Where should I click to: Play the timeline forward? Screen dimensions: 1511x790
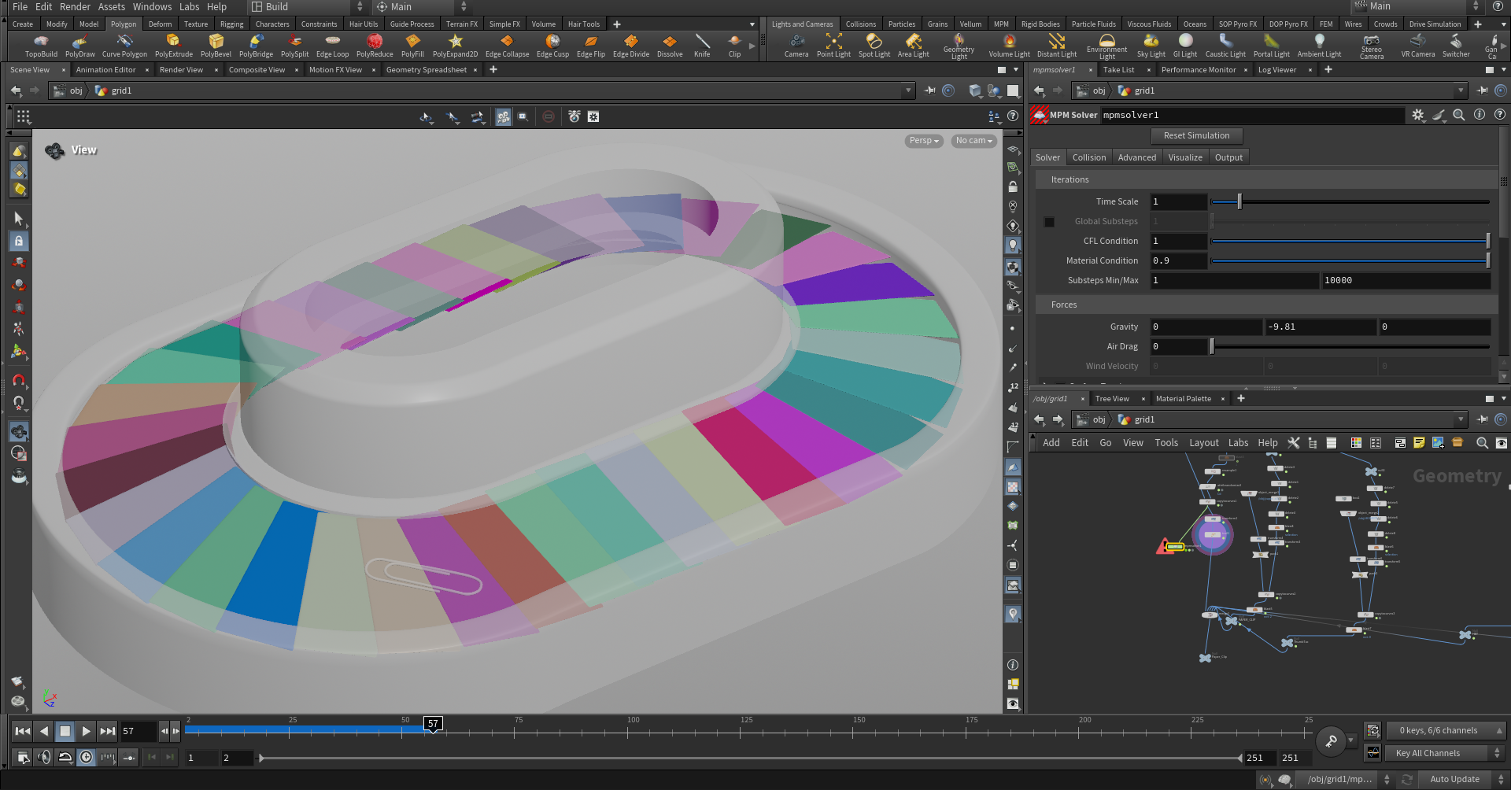pyautogui.click(x=86, y=731)
